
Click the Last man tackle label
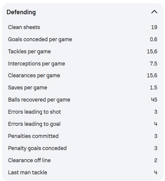(28, 173)
